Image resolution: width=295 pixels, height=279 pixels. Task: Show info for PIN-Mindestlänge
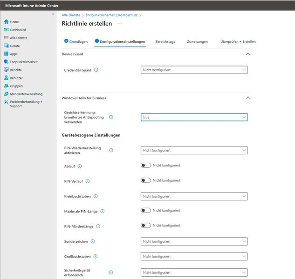[98, 226]
